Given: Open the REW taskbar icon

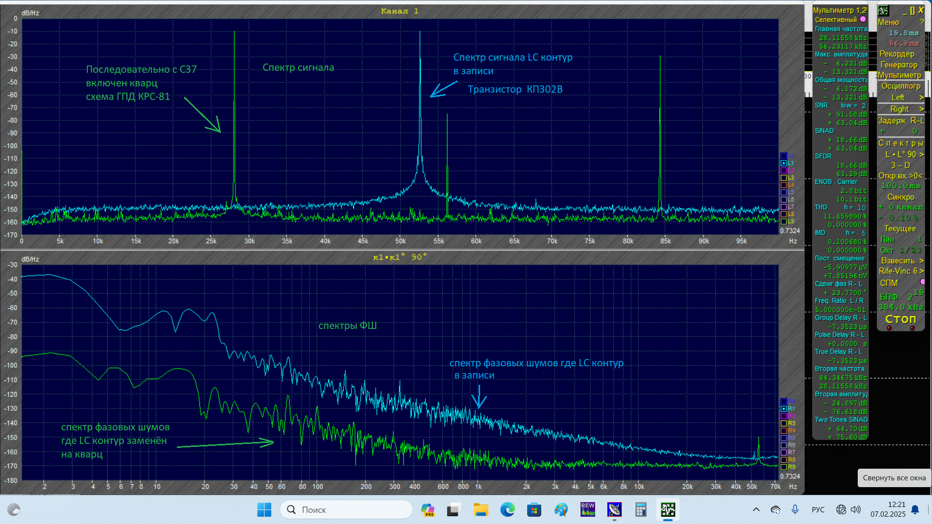Looking at the screenshot, I should [587, 509].
